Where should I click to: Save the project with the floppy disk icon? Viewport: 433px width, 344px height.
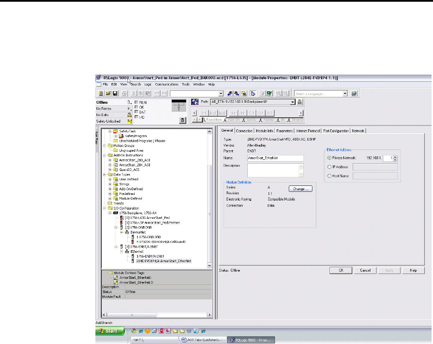[x=115, y=94]
